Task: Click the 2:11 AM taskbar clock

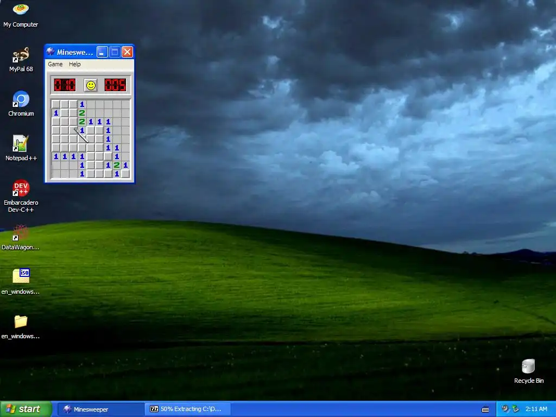Action: click(536, 409)
